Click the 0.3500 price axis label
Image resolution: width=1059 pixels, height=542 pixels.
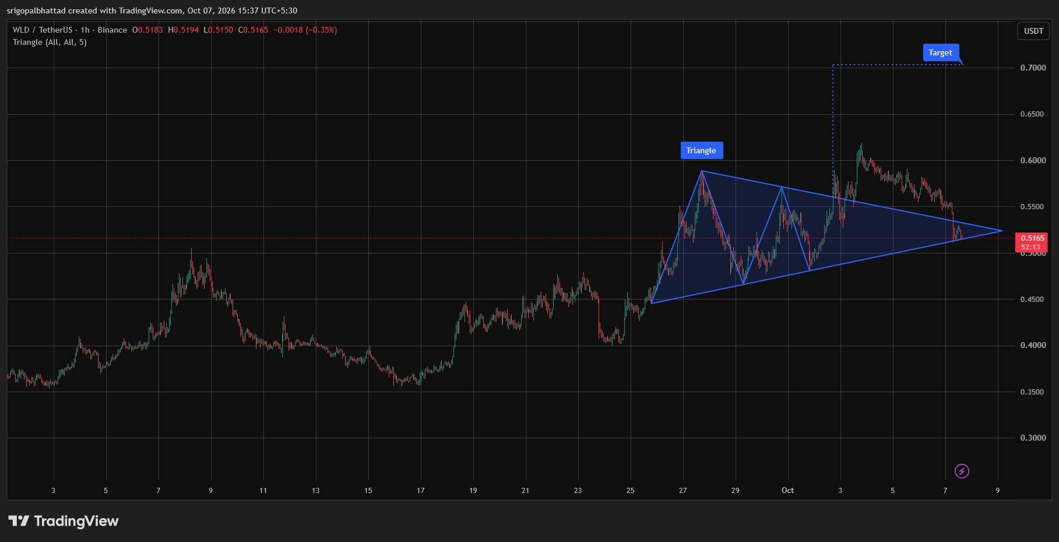point(1033,392)
